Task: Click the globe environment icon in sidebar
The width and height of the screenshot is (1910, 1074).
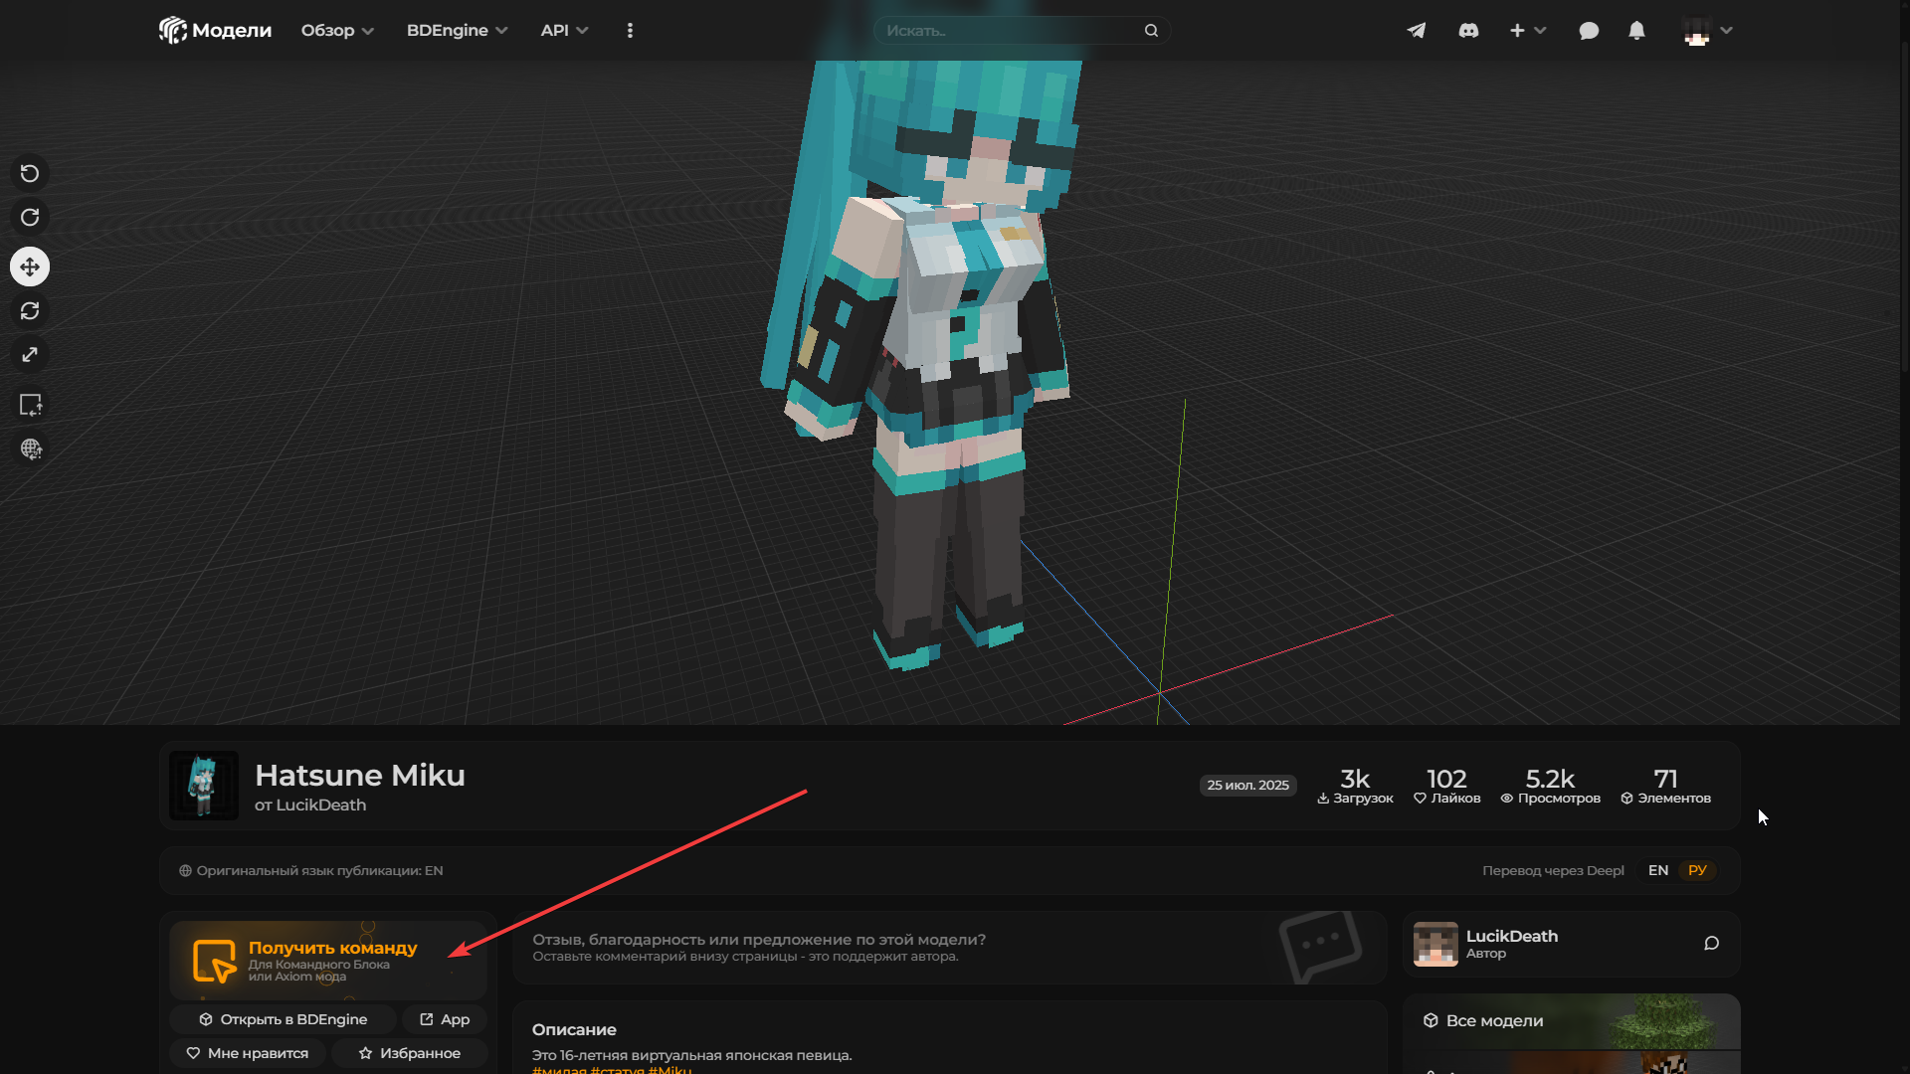Action: pos(30,448)
